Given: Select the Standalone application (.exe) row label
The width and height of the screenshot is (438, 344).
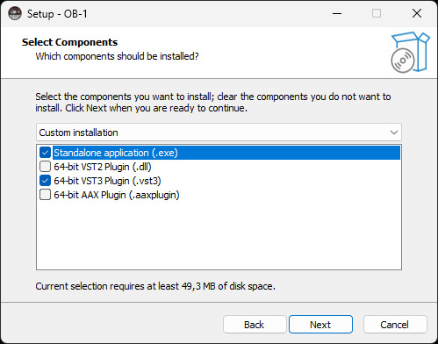Looking at the screenshot, I should tap(116, 153).
